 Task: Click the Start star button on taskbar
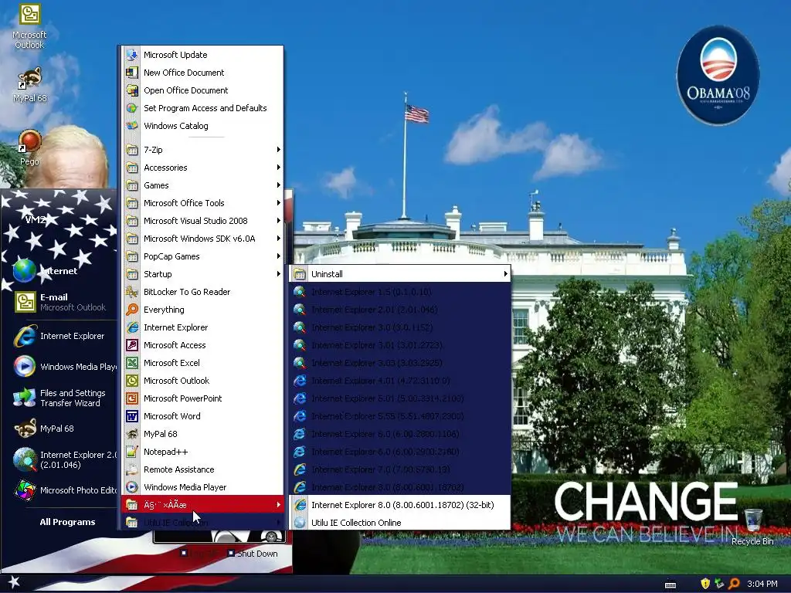click(14, 582)
